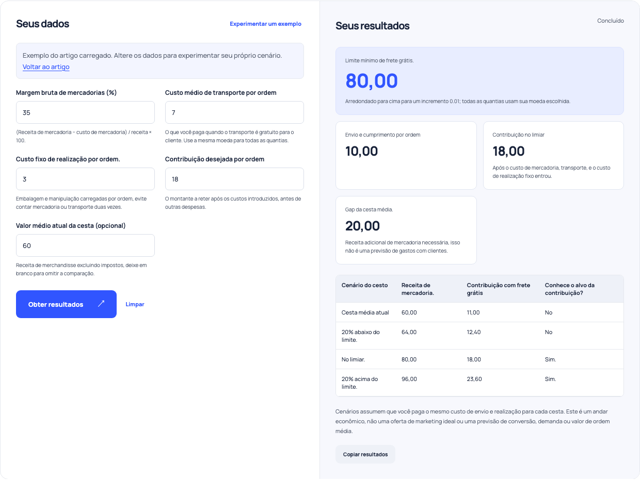Open the Experimentar um exemplo link

[265, 24]
